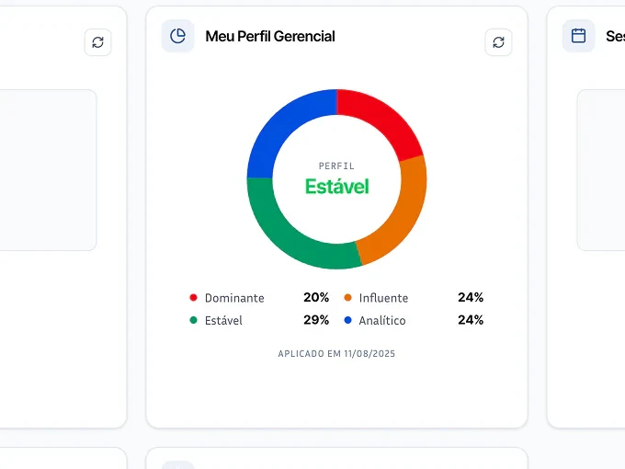The image size is (625, 469).
Task: Click the red Dominante legend dot
Action: (x=193, y=298)
